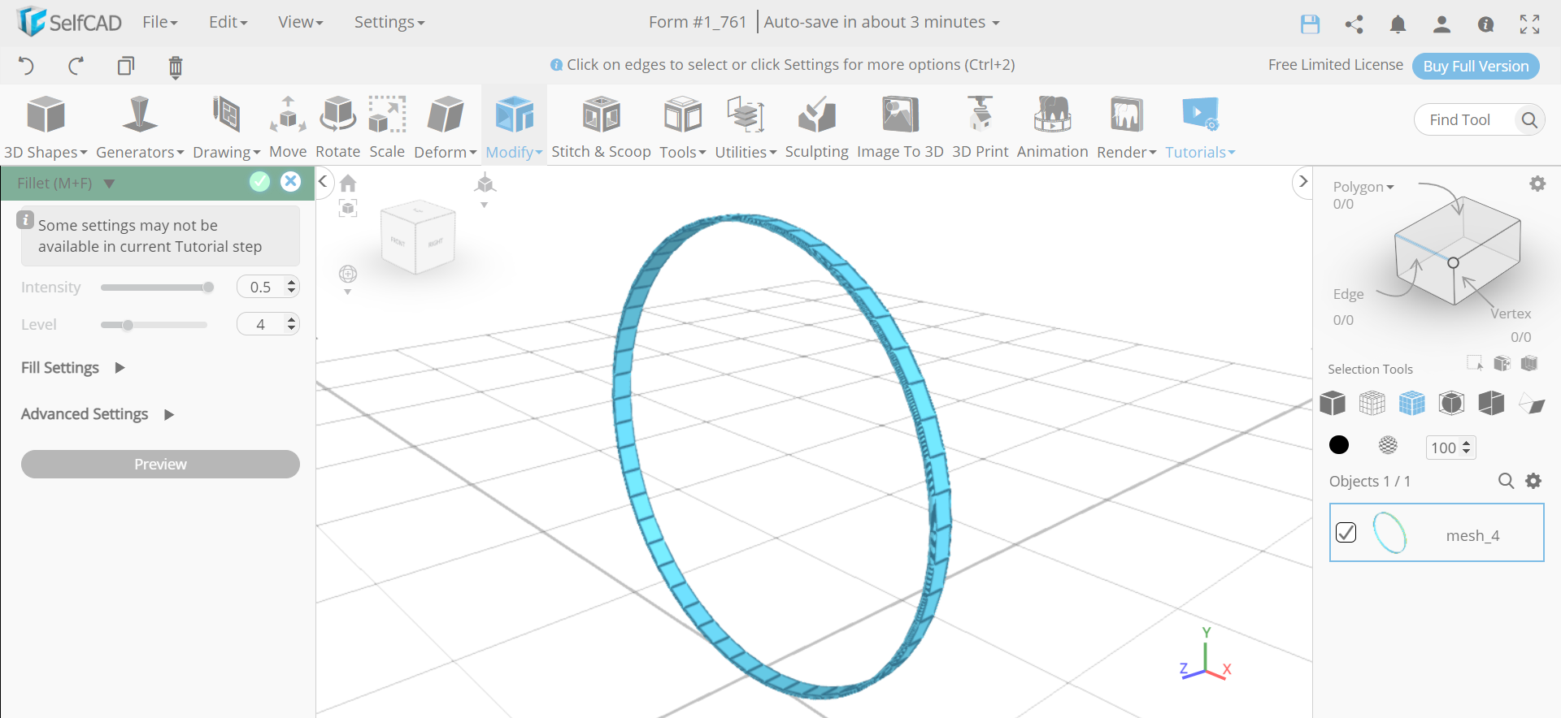Select the Move tool

click(288, 127)
